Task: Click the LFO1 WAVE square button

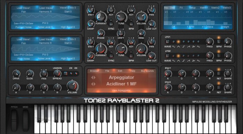Action: [167, 42]
